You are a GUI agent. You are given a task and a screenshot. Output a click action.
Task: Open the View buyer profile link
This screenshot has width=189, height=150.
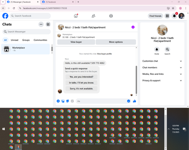pyautogui.click(x=104, y=54)
